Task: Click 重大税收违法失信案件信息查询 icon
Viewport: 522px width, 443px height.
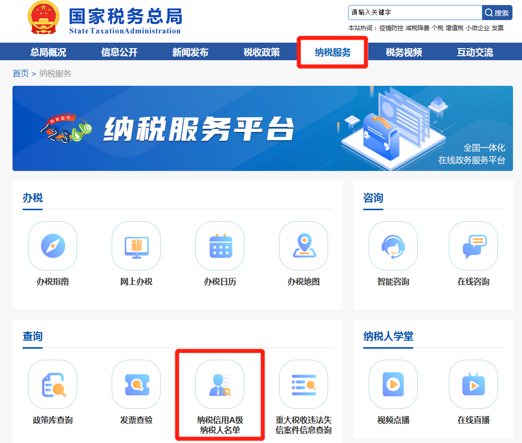Action: pyautogui.click(x=304, y=384)
